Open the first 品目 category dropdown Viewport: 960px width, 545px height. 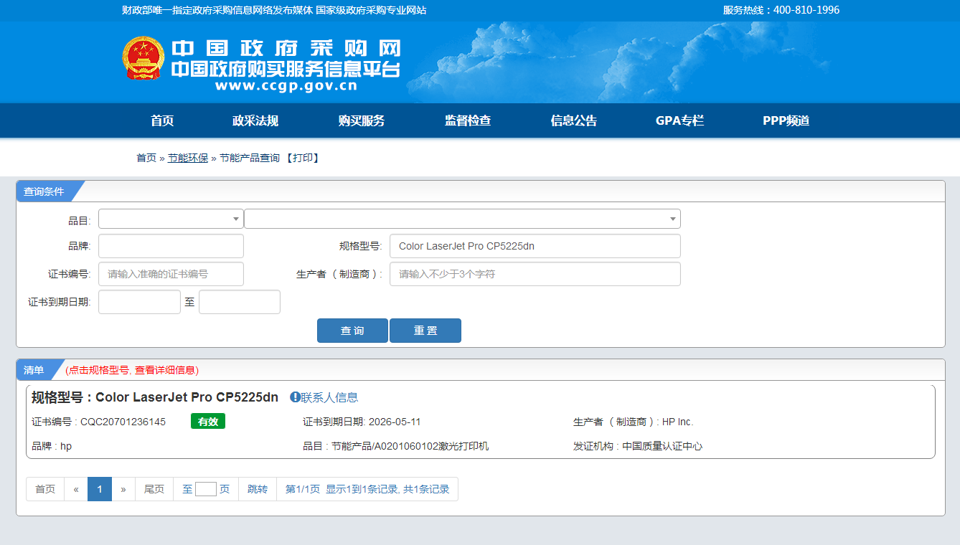[x=171, y=219]
